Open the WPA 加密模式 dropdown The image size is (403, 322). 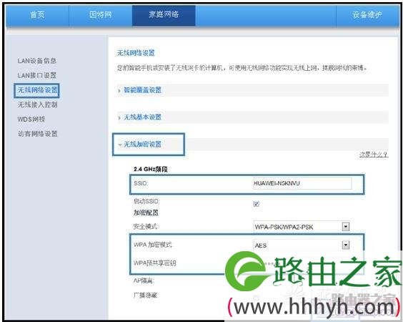302,245
